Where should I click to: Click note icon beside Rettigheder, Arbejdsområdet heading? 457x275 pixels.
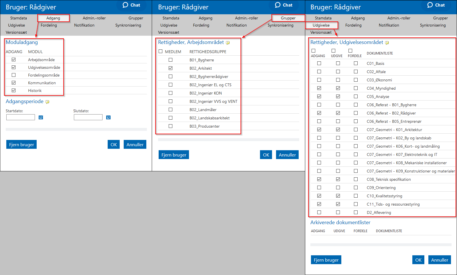(x=228, y=43)
